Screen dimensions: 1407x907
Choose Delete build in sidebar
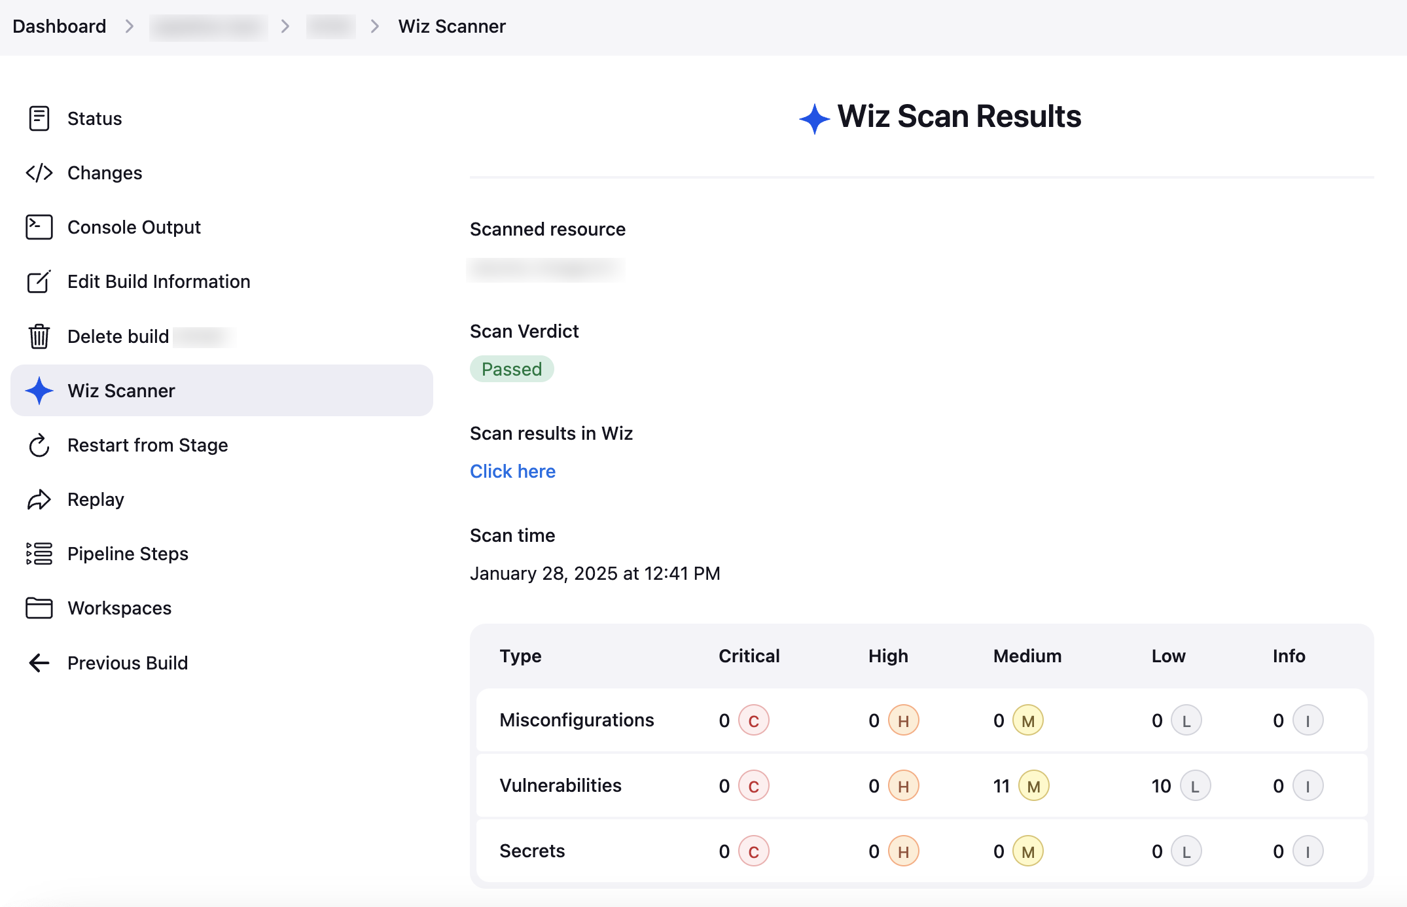click(222, 336)
